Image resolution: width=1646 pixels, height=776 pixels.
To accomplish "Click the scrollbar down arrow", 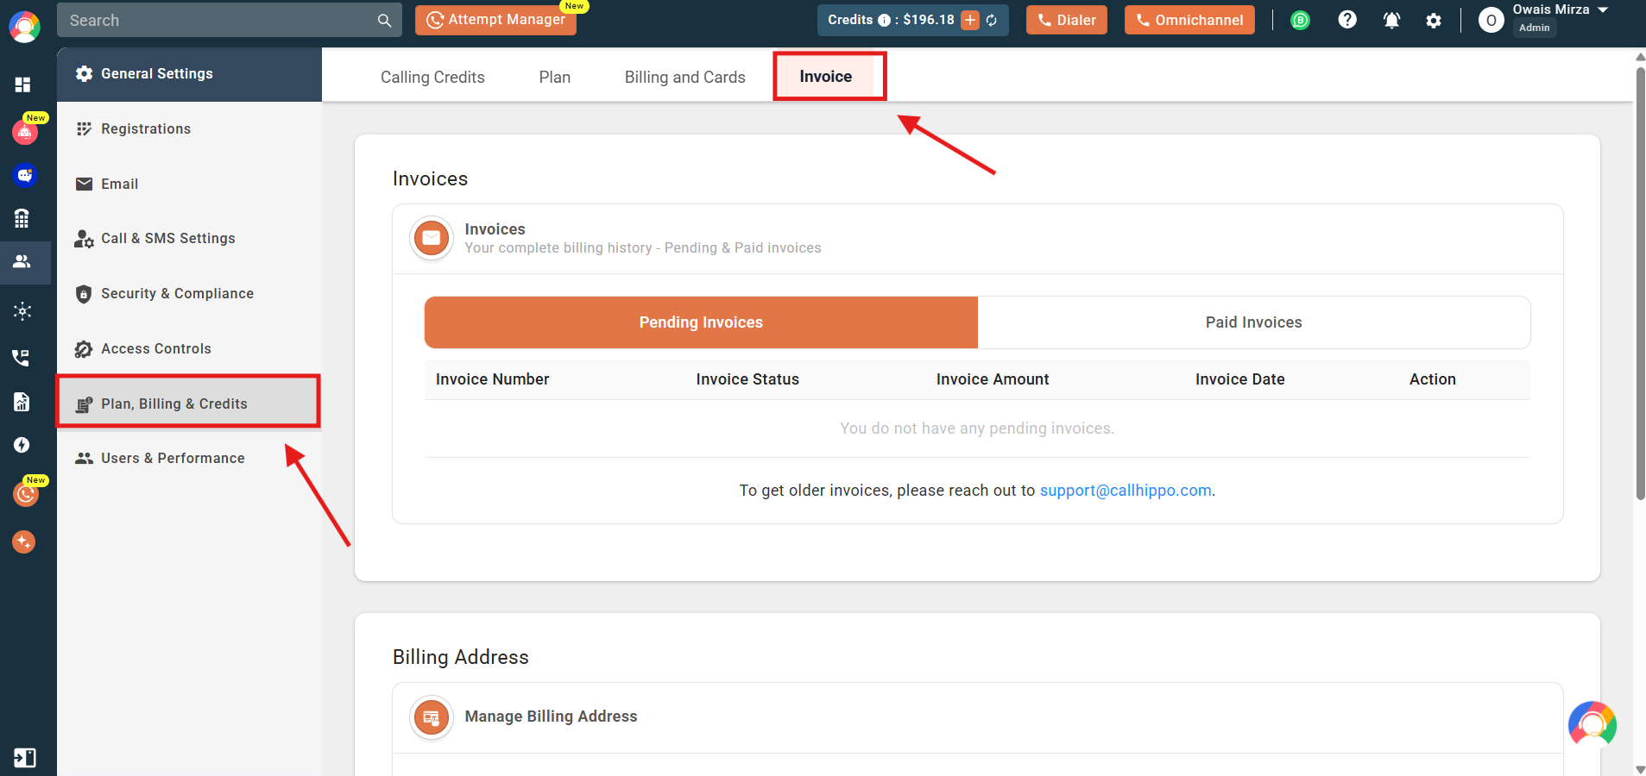I will point(1640,769).
